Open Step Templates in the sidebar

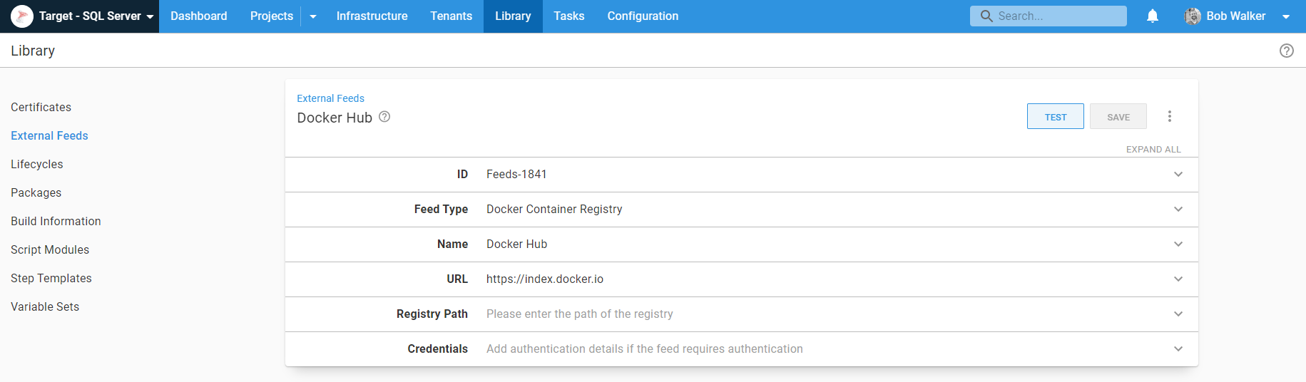(x=51, y=278)
